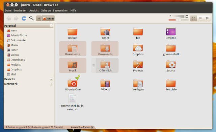
Task: Click the status text '3 Ordner ausgewählt'
Action: (16, 127)
